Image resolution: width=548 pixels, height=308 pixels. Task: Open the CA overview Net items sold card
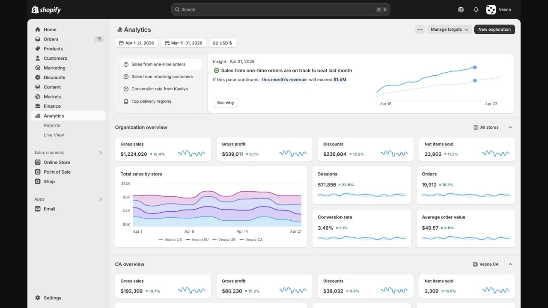point(467,286)
